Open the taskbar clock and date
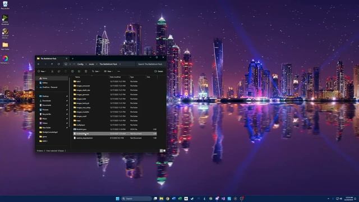Screen dimensions: 359x202 349,199
